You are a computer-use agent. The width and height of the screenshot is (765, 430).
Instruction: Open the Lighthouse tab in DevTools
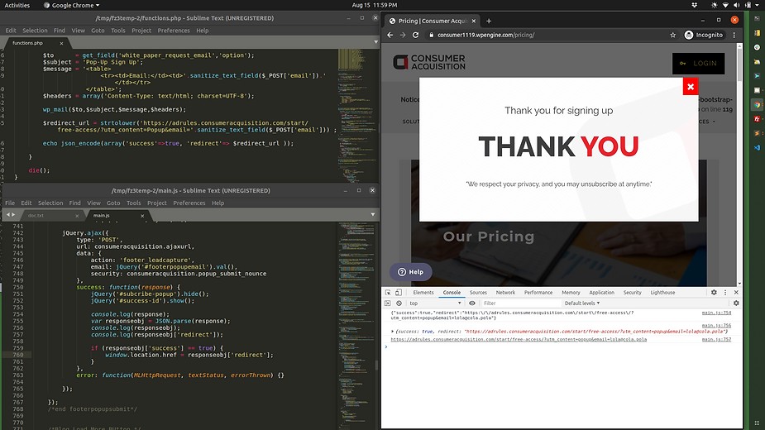(x=662, y=293)
